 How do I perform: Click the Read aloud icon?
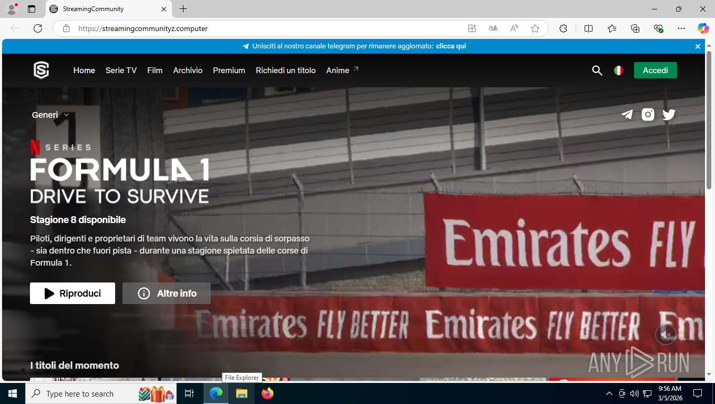514,28
